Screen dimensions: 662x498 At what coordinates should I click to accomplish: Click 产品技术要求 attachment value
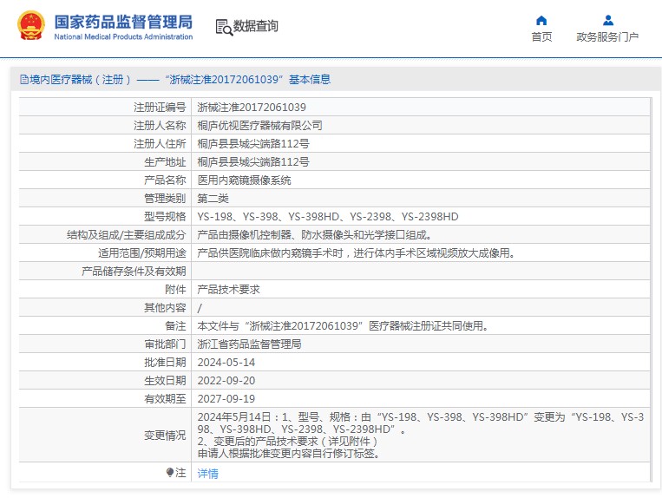228,290
